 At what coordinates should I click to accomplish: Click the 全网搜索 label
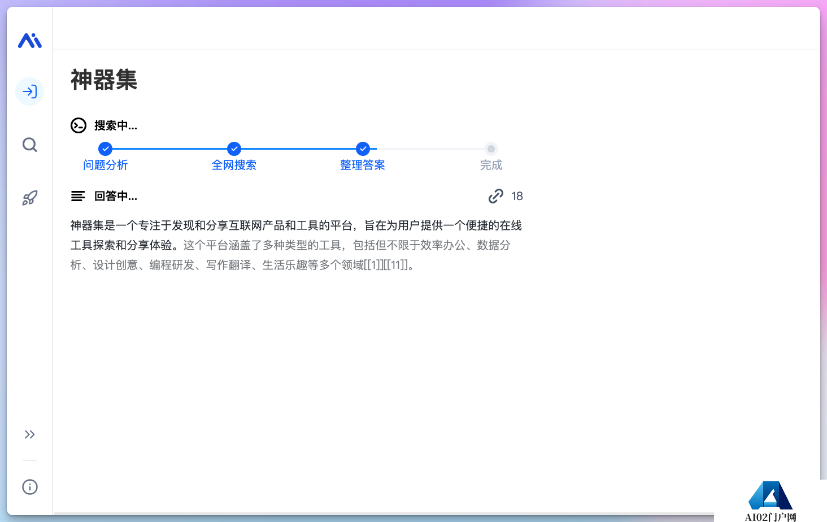click(x=234, y=165)
